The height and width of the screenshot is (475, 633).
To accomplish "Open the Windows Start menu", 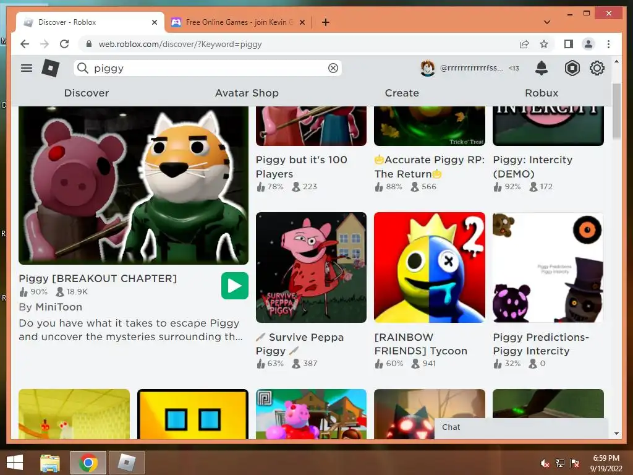I will [15, 463].
